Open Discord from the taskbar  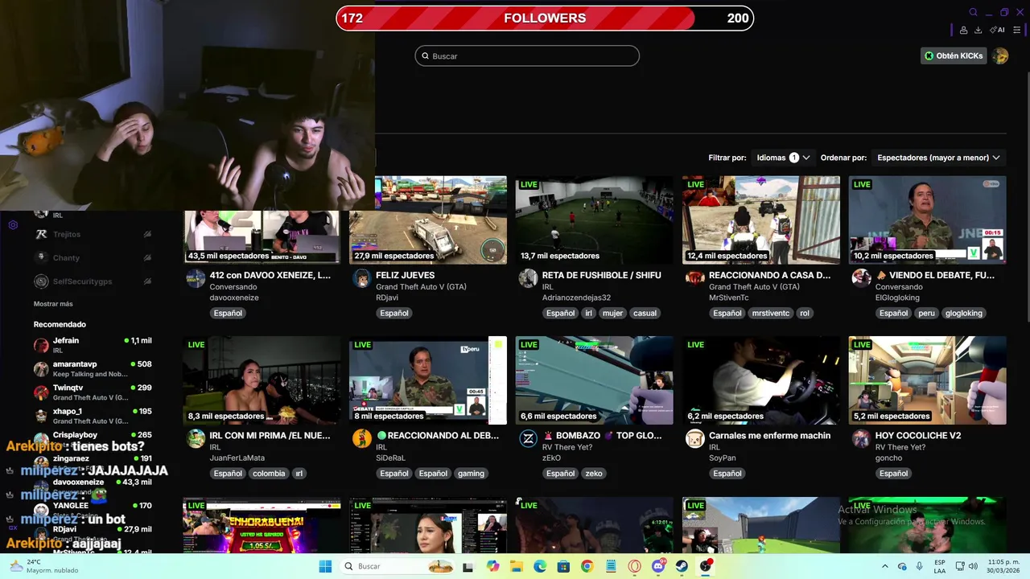(x=658, y=566)
